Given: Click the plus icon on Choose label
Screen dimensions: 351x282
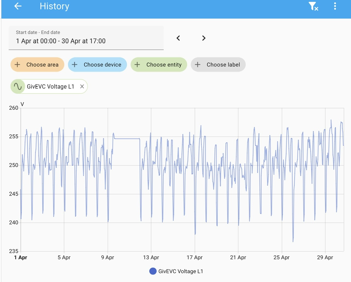Looking at the screenshot, I should (197, 65).
